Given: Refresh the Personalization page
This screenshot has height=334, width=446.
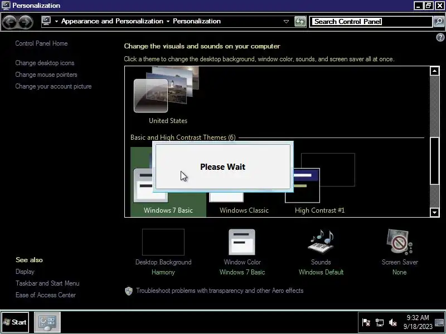Looking at the screenshot, I should (300, 22).
